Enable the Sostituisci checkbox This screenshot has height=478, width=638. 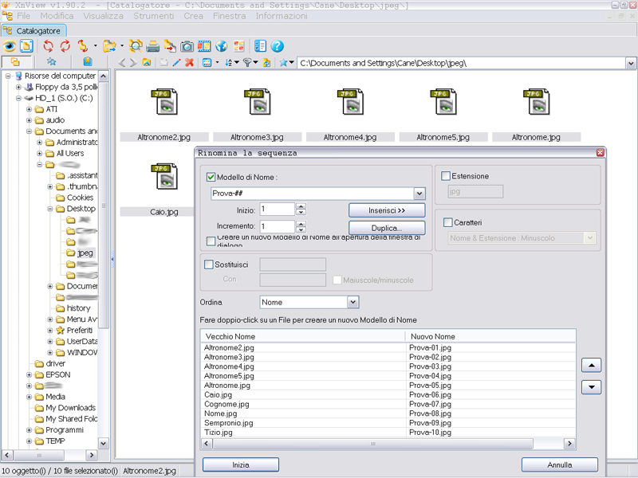[x=209, y=264]
